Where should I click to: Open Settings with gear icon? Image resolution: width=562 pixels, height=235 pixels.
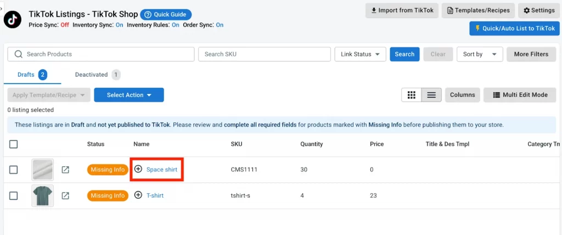[539, 10]
